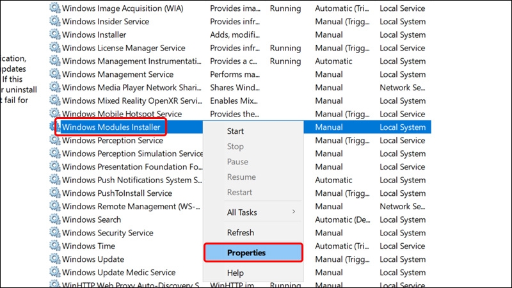Click the Running status of Windows Image Acquisition
Viewport: 512px width, 288px height.
coord(285,8)
